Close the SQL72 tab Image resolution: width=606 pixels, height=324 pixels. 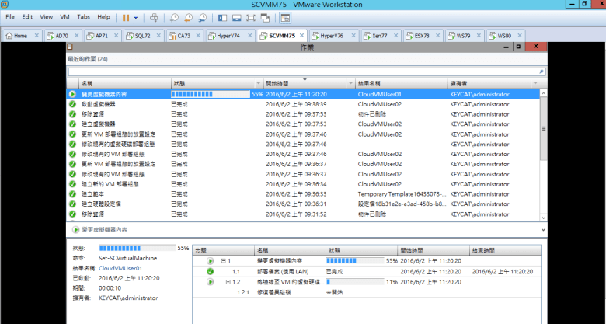[x=158, y=36]
